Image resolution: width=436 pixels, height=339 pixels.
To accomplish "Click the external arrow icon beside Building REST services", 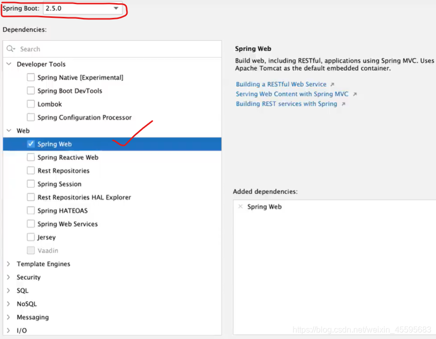I will click(344, 104).
